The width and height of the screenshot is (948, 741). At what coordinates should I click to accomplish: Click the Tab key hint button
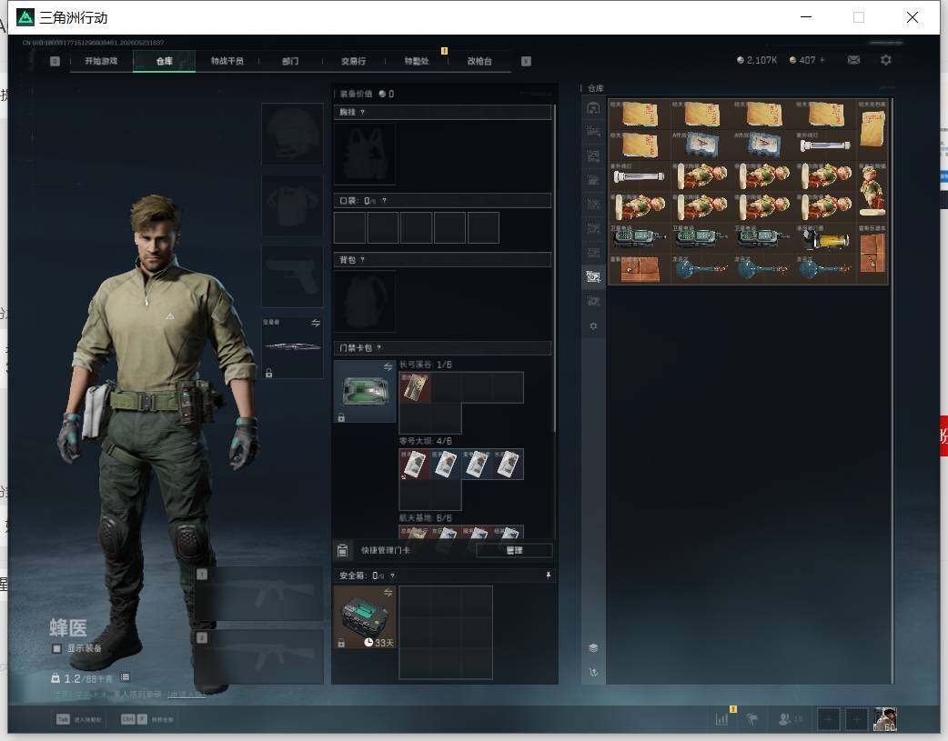pos(63,719)
